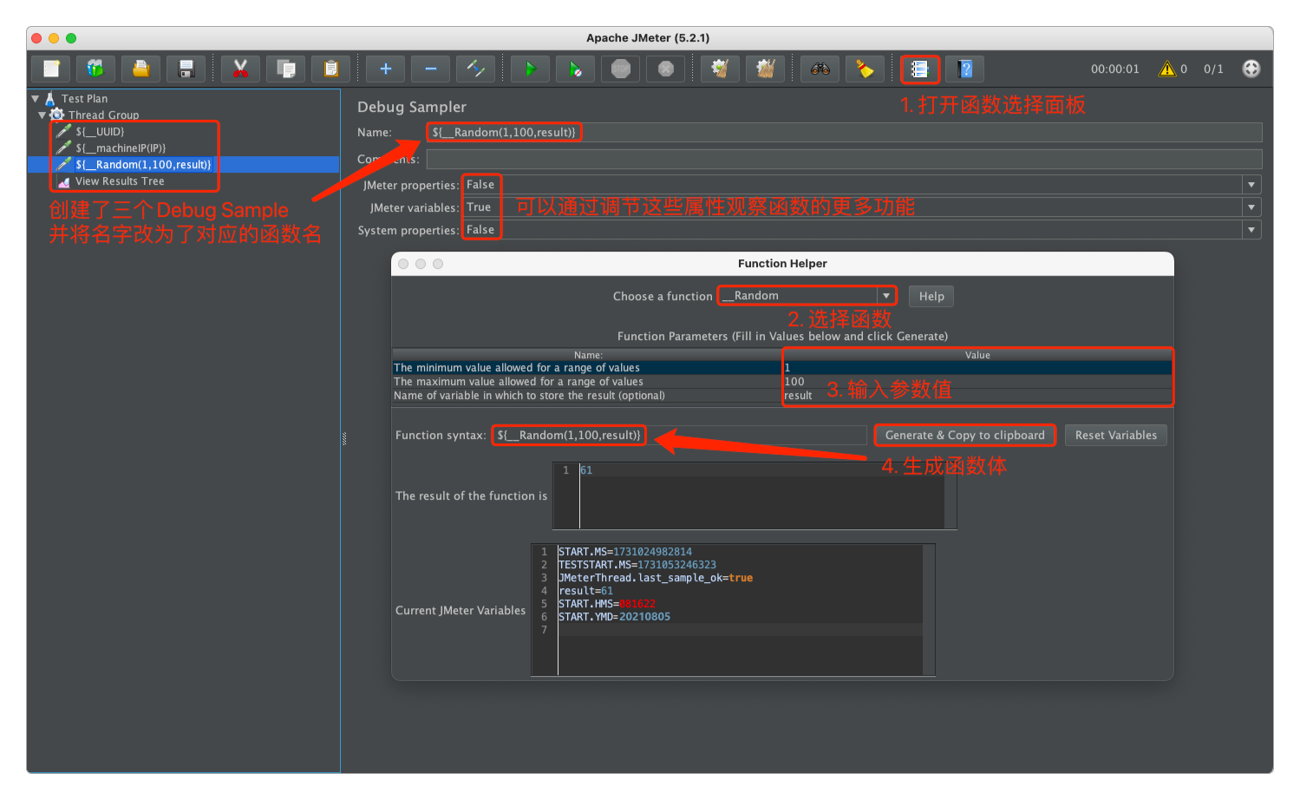Click the Open file folder icon
This screenshot has height=800, width=1300.
pyautogui.click(x=140, y=69)
